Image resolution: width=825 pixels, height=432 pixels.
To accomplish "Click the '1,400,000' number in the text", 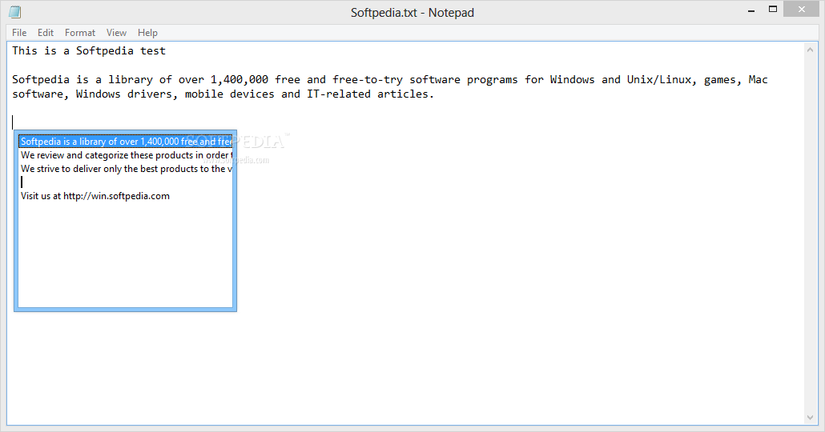I will pos(239,80).
